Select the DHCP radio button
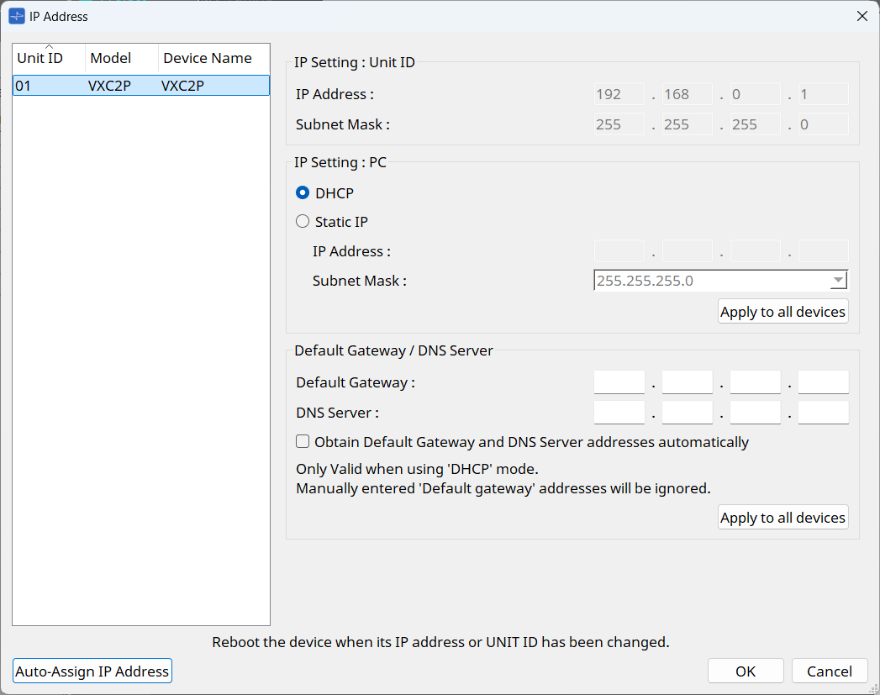The image size is (880, 695). 303,193
